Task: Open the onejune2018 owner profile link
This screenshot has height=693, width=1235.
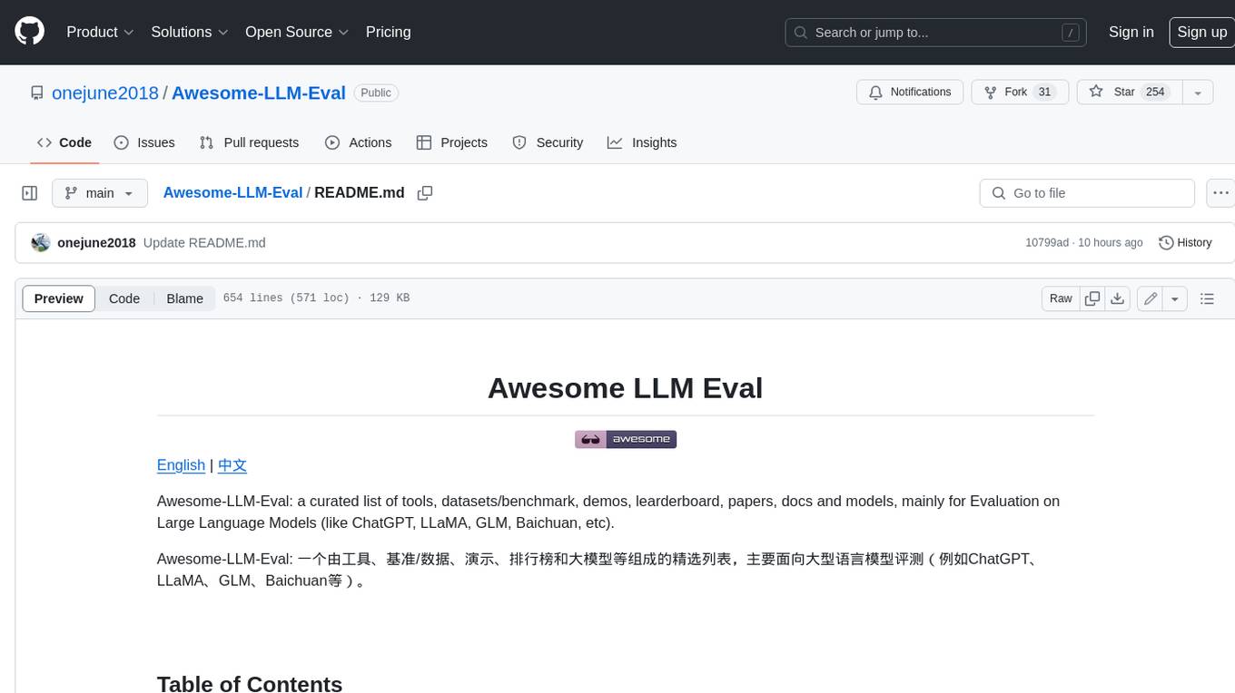Action: click(x=105, y=93)
